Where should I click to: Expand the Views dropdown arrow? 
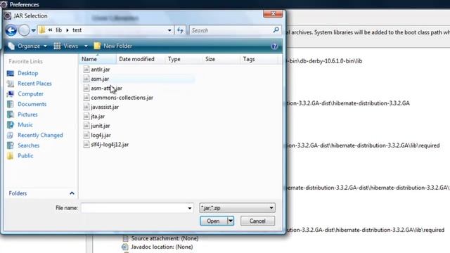pos(86,46)
